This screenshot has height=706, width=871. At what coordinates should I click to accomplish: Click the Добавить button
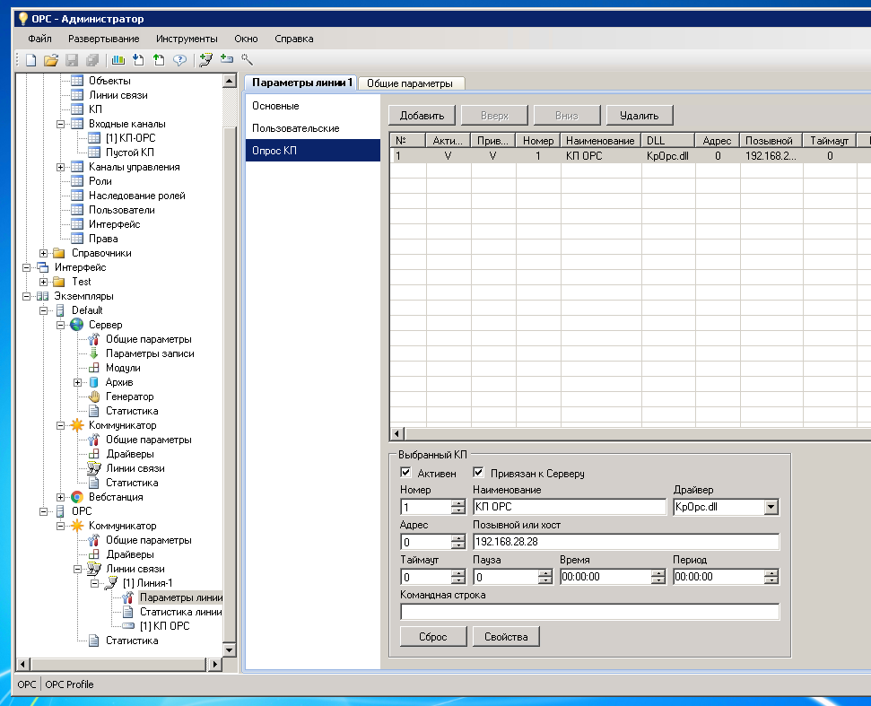pyautogui.click(x=422, y=116)
